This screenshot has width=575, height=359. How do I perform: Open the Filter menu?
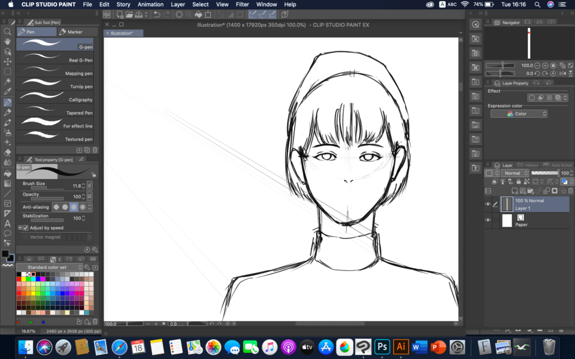pos(242,4)
